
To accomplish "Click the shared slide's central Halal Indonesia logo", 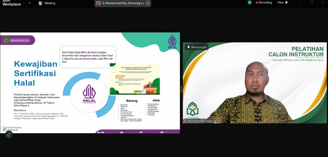I will pyautogui.click(x=89, y=94).
